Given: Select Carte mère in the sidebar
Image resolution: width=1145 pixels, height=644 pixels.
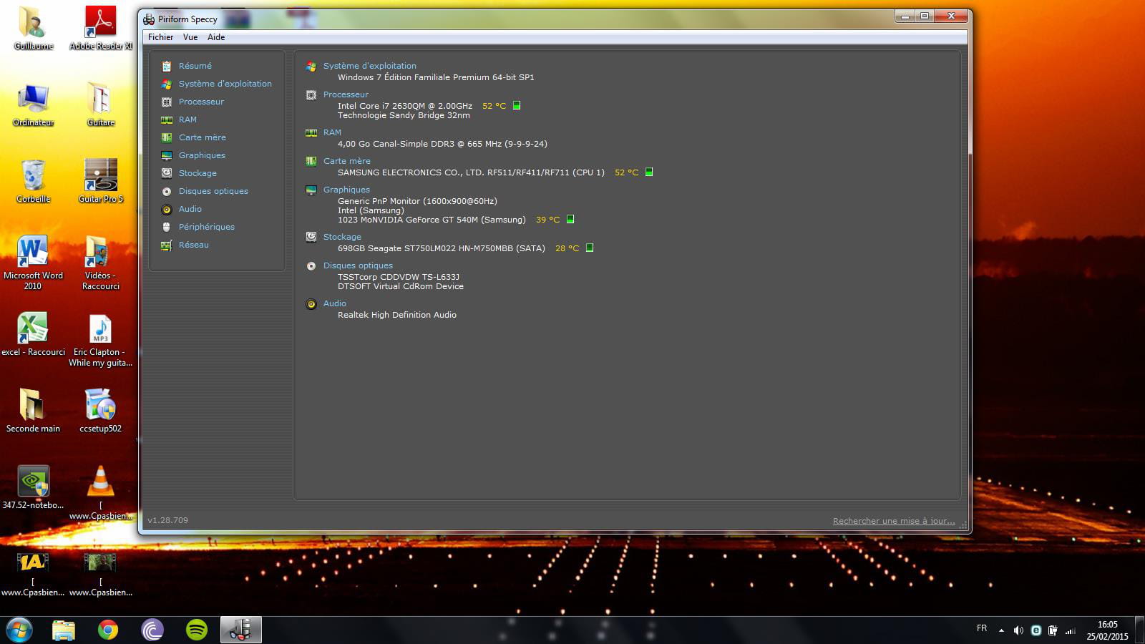Looking at the screenshot, I should coord(202,137).
